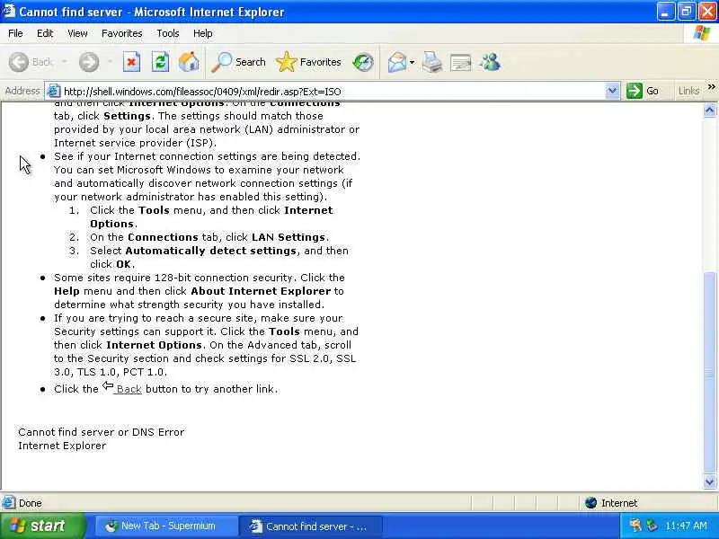Click the system tray clock 11:47 AM
This screenshot has height=539, width=719.
(686, 526)
